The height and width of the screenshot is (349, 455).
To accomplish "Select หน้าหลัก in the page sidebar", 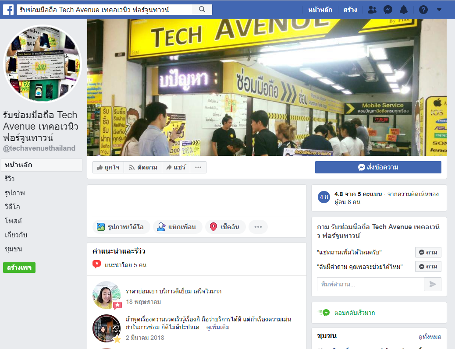I will tap(42, 165).
